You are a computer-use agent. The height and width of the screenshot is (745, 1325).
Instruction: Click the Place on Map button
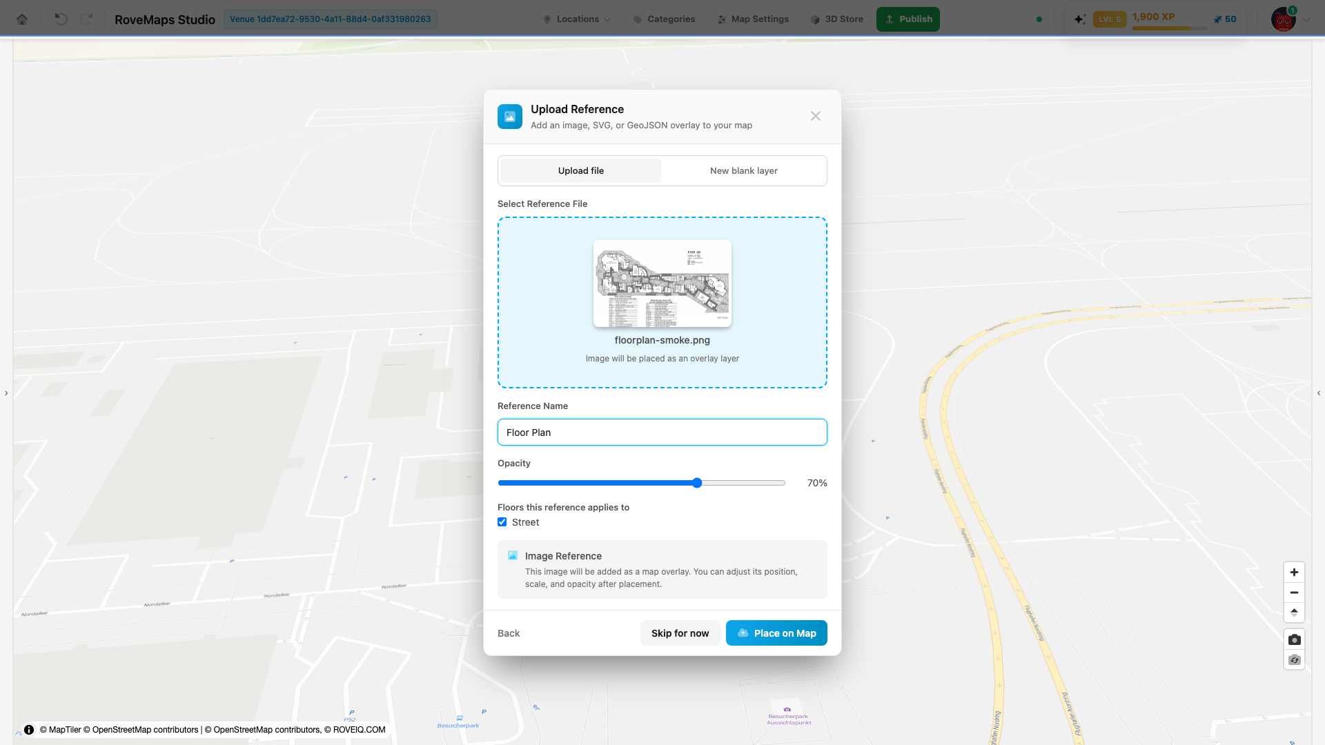[x=776, y=633]
